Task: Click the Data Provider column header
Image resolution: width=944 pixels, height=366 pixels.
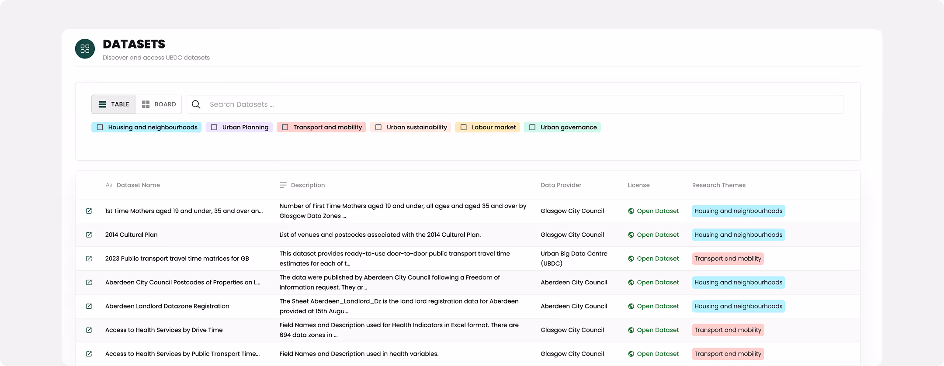Action: [561, 185]
